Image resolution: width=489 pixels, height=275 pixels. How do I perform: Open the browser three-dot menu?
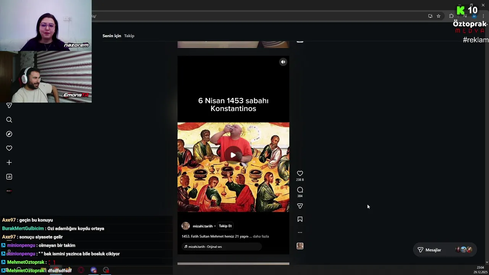point(483,16)
